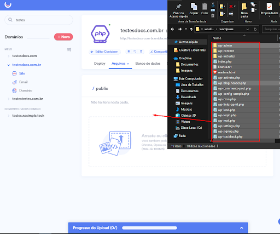This screenshot has height=234, width=280.
Task: Open Creative Cloud Files in Explorer sidebar
Action: click(190, 50)
